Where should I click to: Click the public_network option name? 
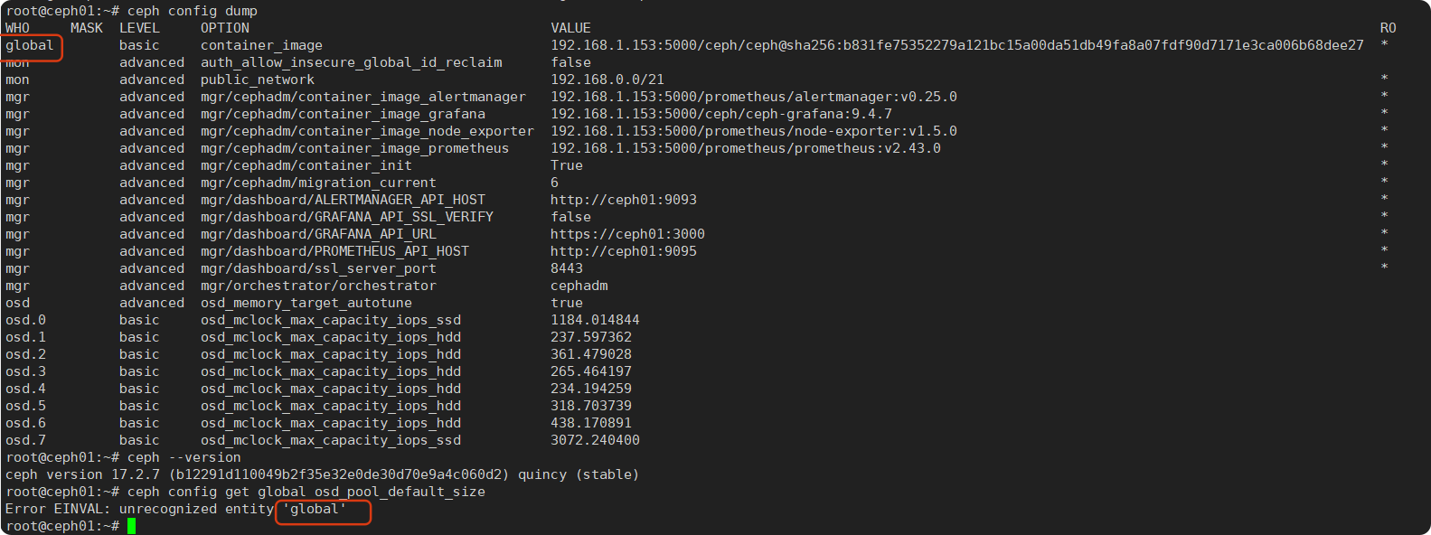coord(258,80)
